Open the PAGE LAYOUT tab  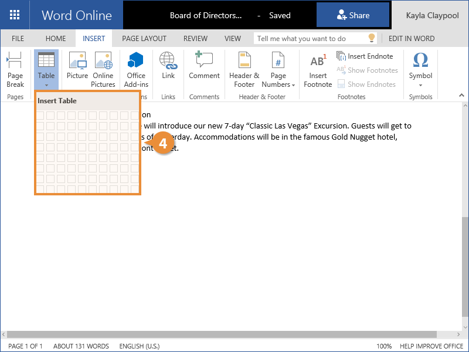144,39
